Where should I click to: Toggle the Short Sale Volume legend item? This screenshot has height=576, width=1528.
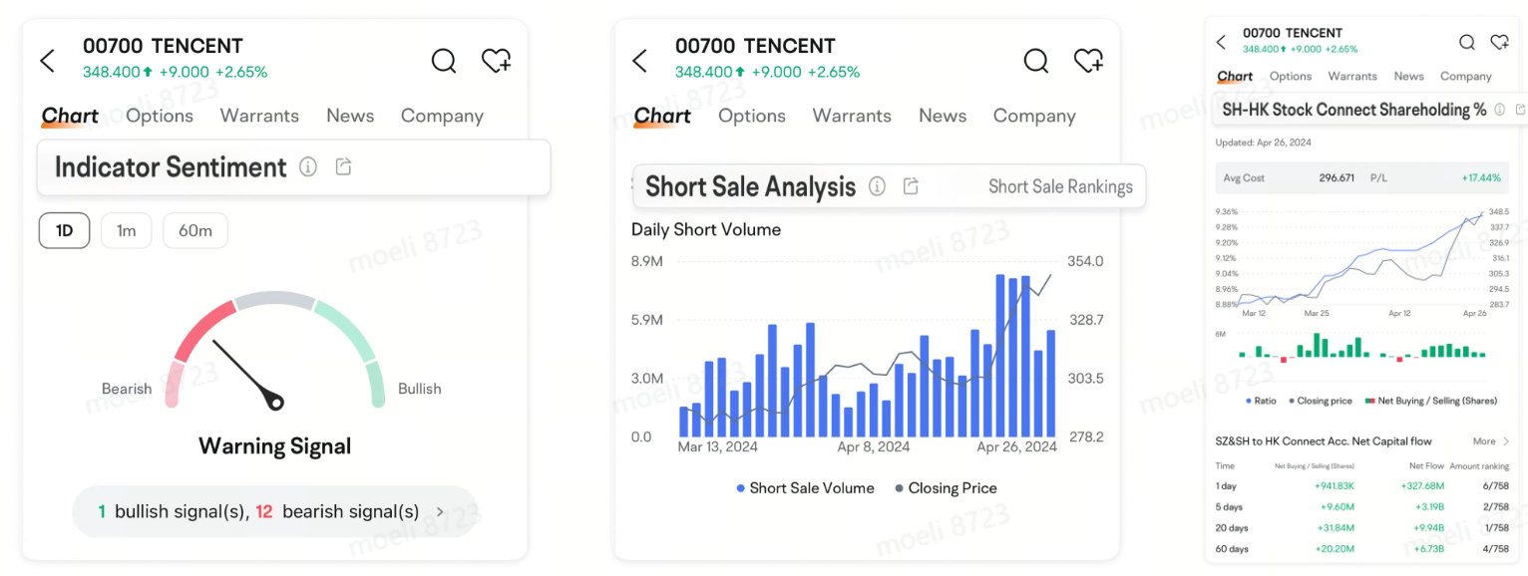pos(805,488)
